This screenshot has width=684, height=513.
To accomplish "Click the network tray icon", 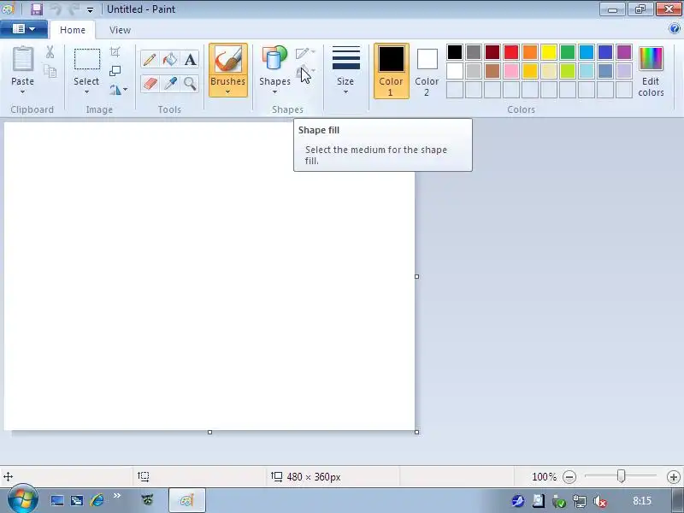I will 580,501.
